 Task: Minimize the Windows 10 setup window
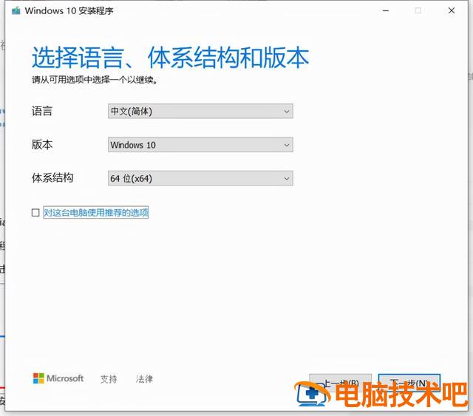[386, 10]
